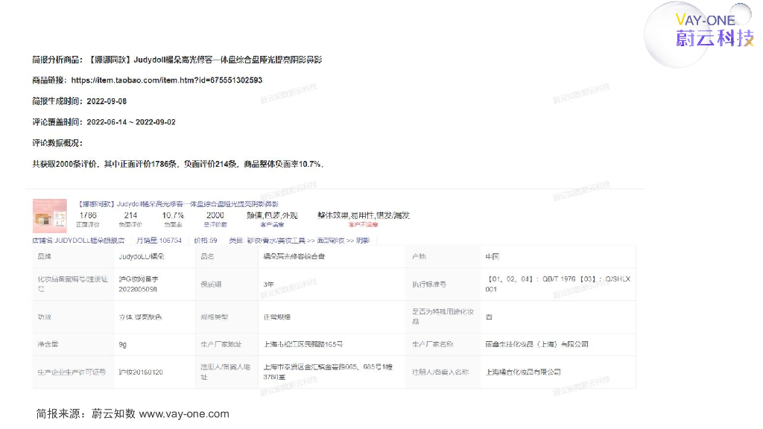This screenshot has width=763, height=429.
Task: Click the pink product thumbnail image
Action: [x=50, y=215]
